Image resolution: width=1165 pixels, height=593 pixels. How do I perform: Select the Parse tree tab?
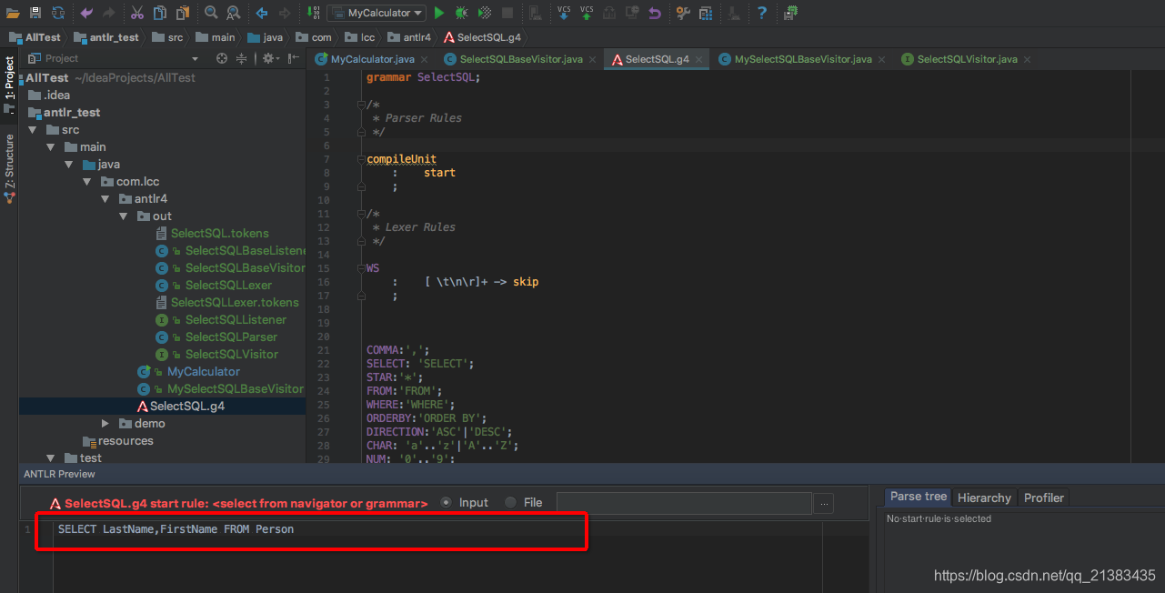[x=918, y=497]
